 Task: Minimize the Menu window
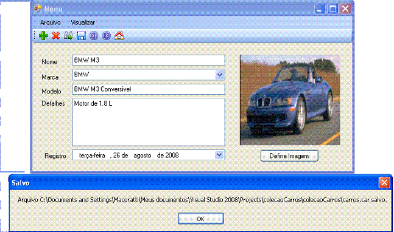[320, 9]
